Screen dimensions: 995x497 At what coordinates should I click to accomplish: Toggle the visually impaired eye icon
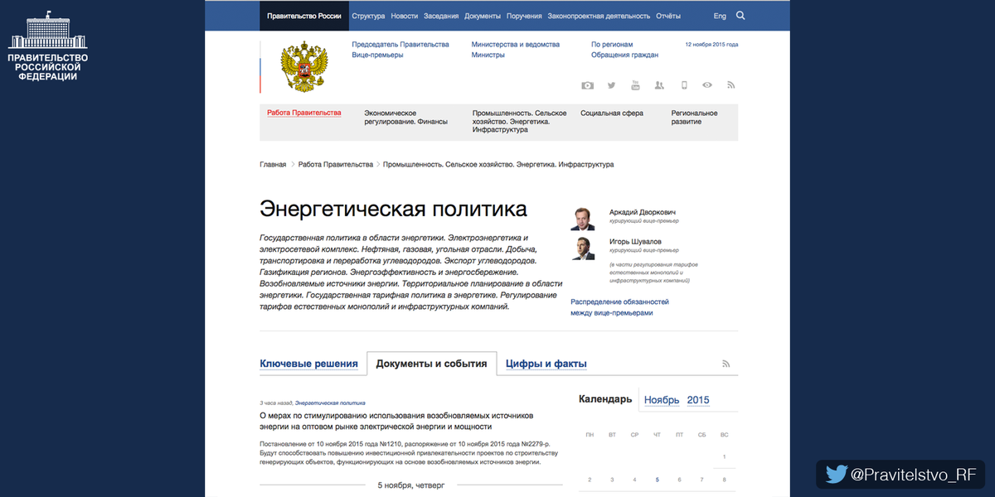[x=707, y=85]
